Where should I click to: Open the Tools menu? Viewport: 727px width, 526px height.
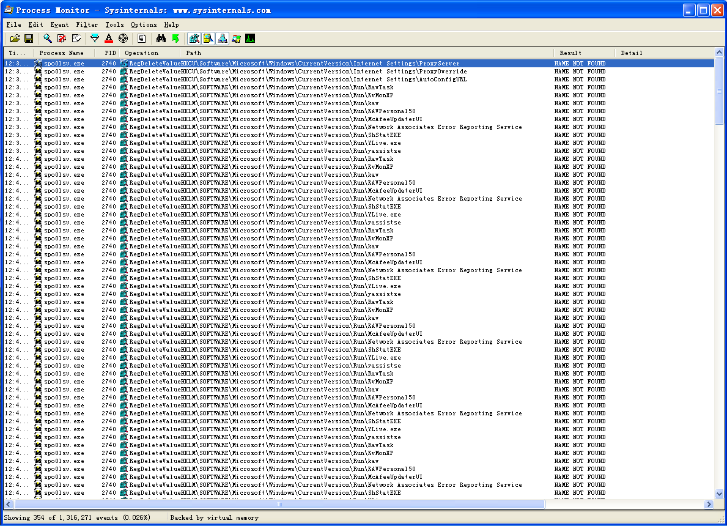pos(114,24)
